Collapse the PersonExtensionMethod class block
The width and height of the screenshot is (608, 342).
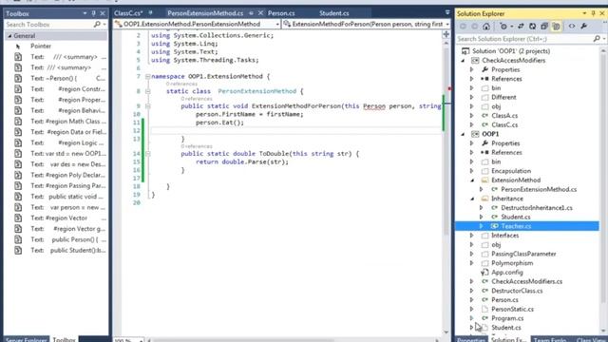[x=148, y=91]
